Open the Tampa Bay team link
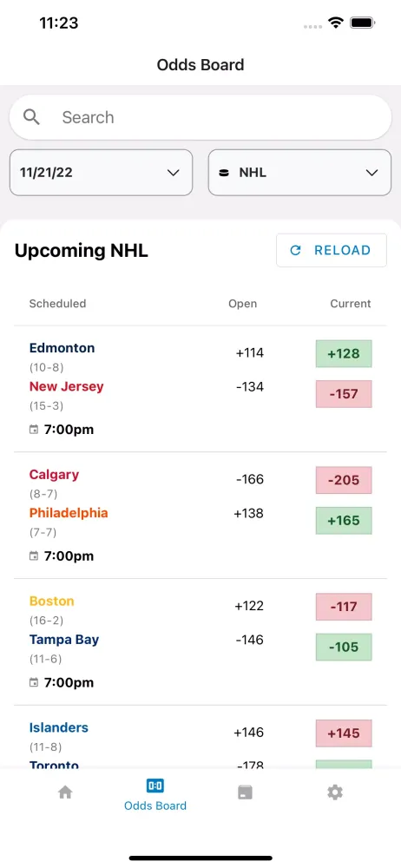 [x=64, y=640]
